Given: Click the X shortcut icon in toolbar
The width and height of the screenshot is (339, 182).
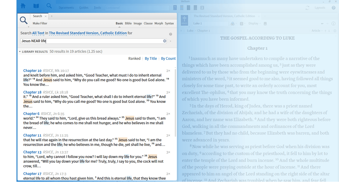Looking at the screenshot, I should (202, 8).
